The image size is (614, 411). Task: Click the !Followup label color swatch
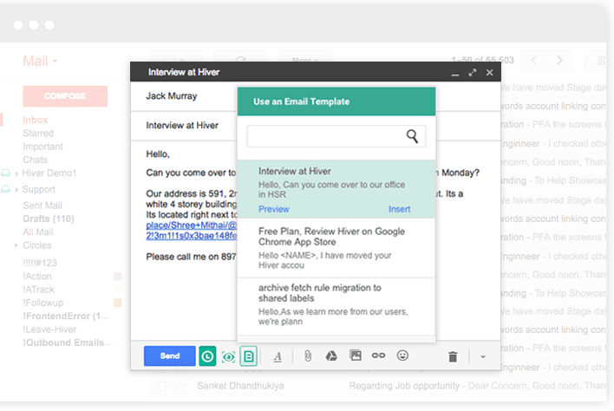tap(117, 303)
